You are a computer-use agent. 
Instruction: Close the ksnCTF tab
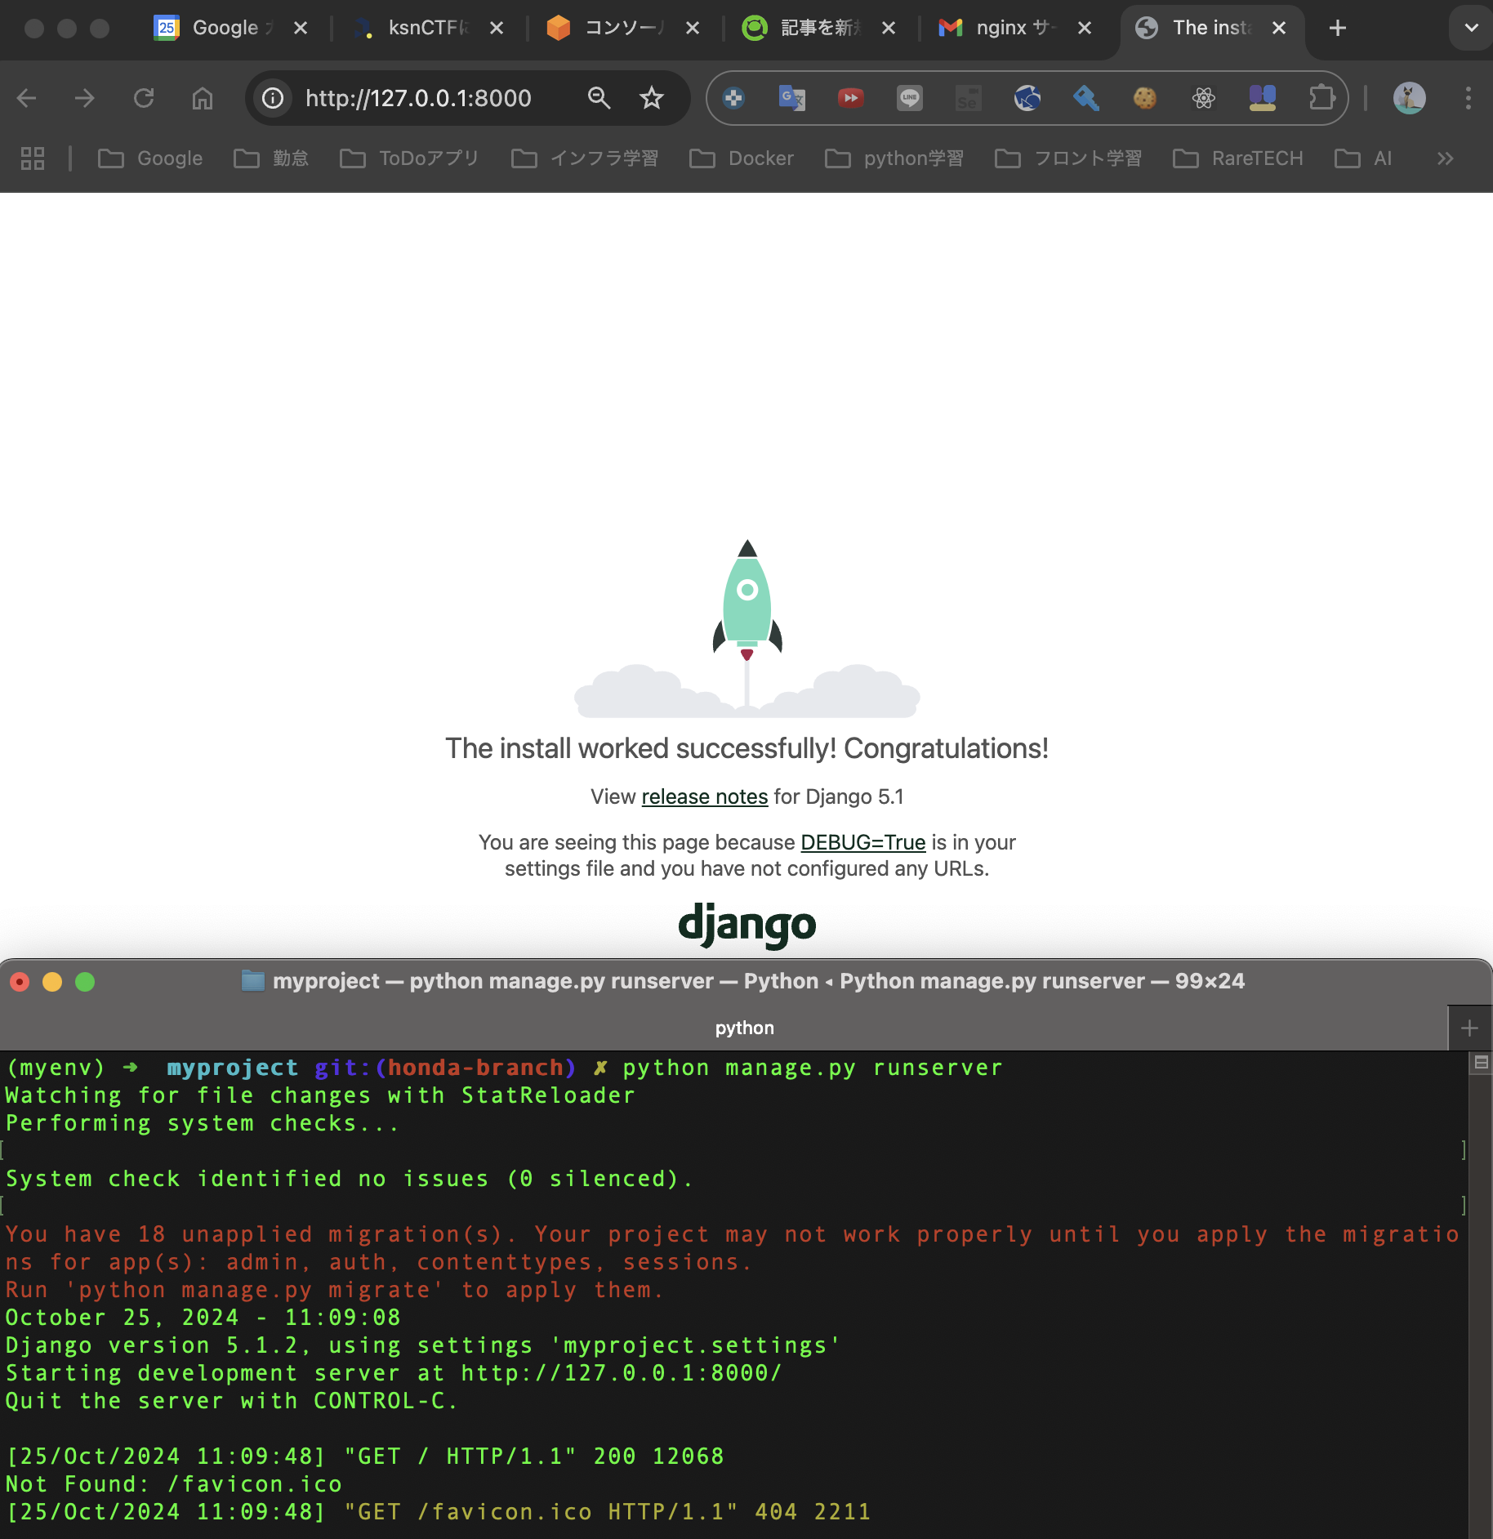click(x=497, y=29)
